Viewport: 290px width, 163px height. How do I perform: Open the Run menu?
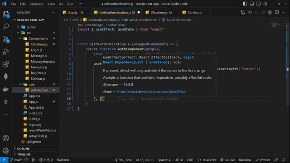point(70,4)
